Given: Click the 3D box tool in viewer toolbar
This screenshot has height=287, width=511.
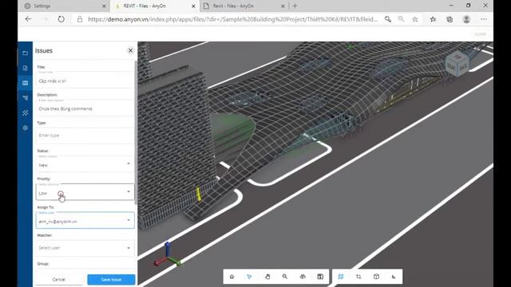Looking at the screenshot, I should click(376, 277).
